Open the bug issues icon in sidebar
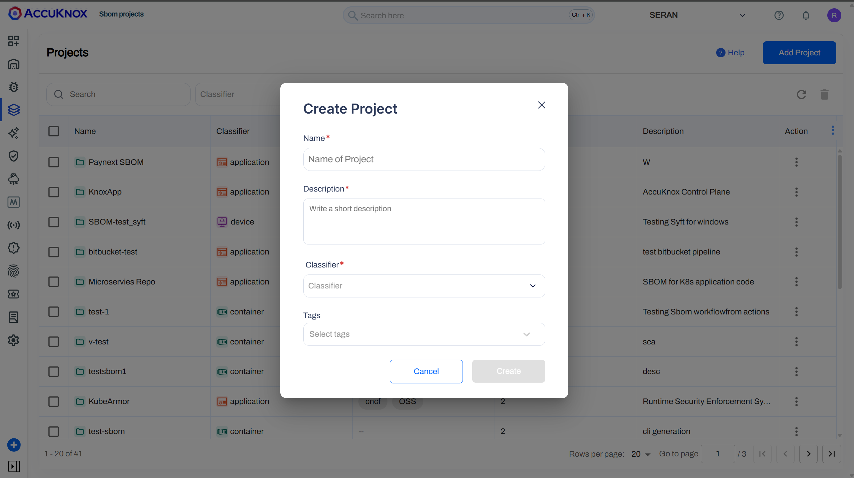The width and height of the screenshot is (854, 478). (x=13, y=87)
